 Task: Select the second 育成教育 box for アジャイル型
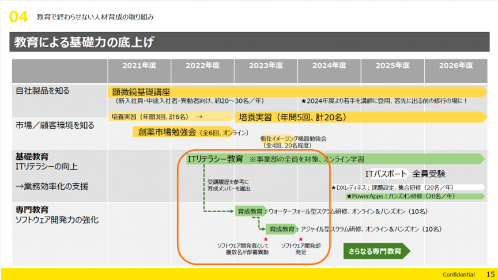coord(282,228)
